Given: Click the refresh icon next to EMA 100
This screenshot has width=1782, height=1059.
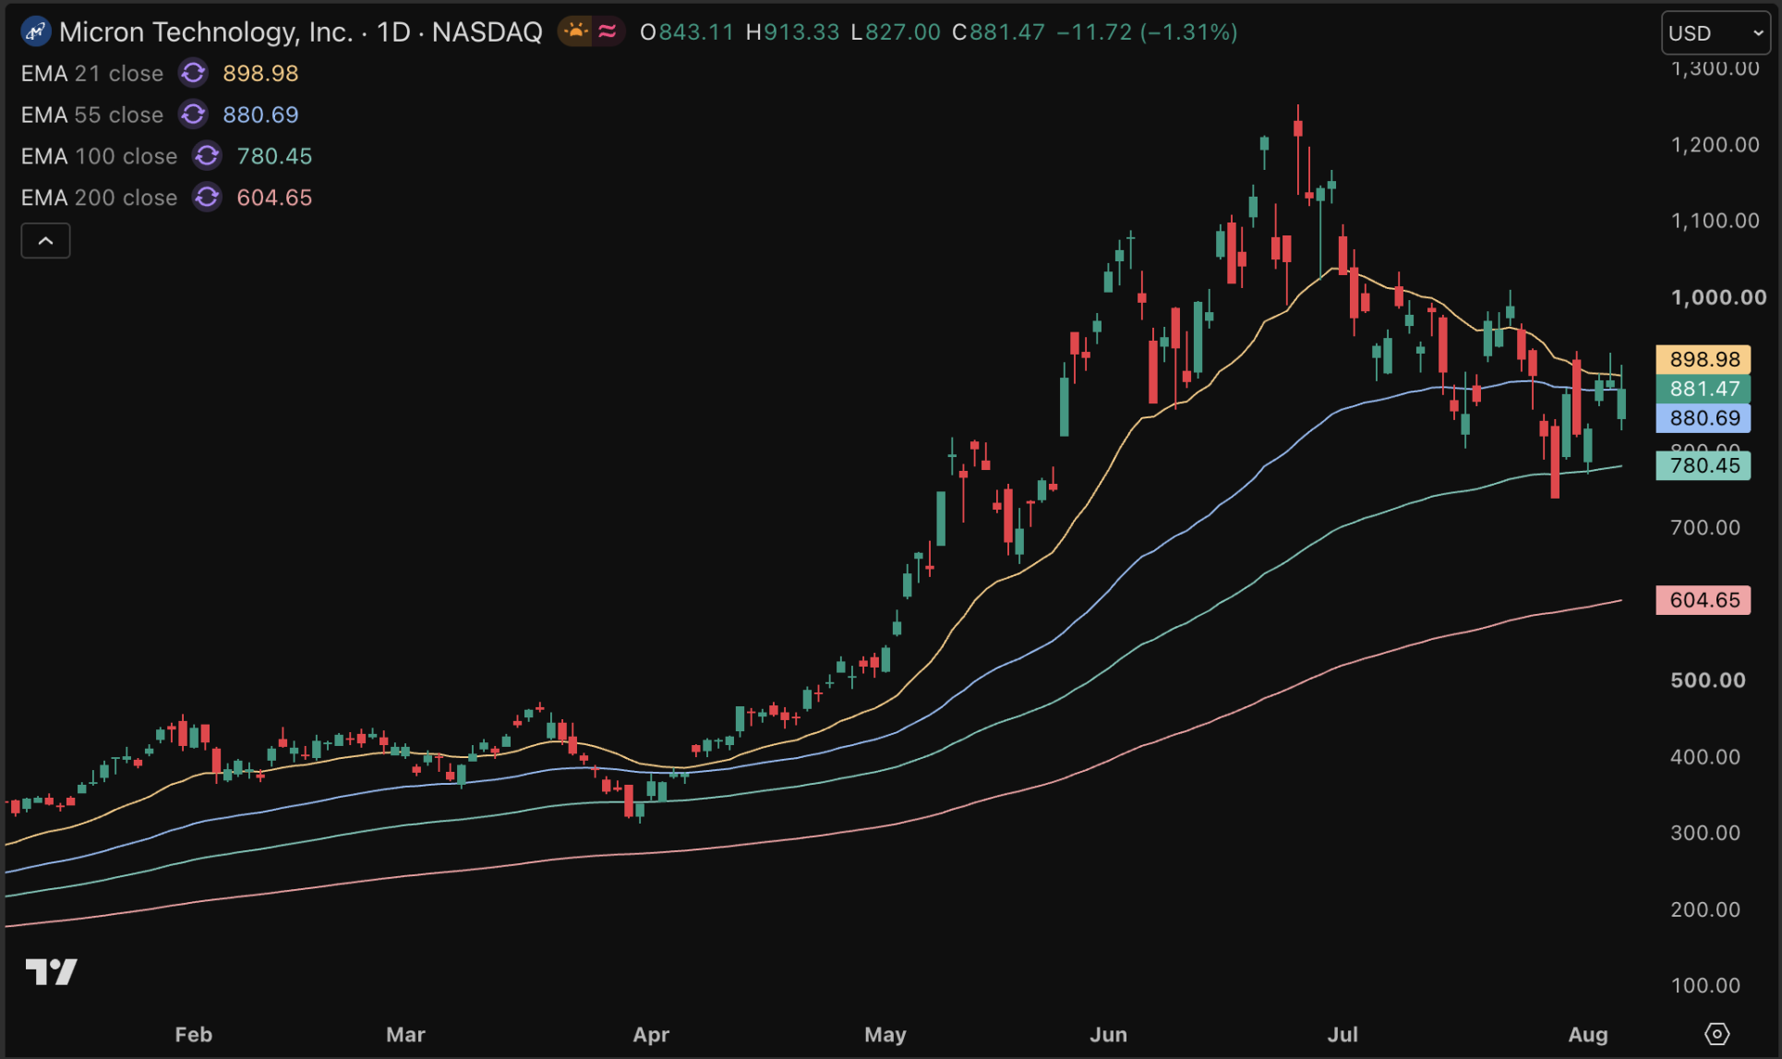Looking at the screenshot, I should [207, 156].
